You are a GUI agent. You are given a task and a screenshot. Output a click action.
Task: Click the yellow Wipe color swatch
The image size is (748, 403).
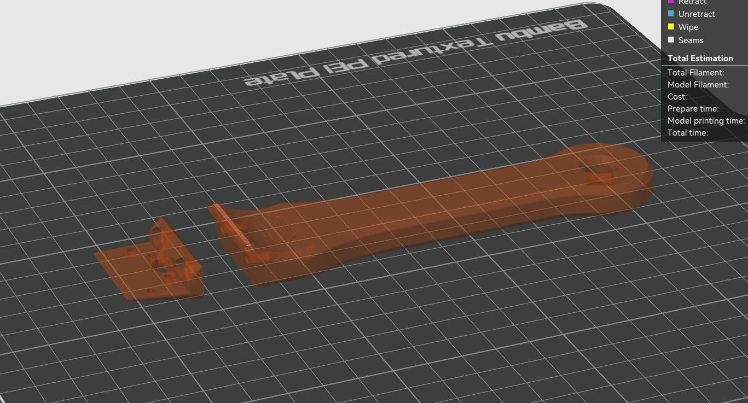(671, 27)
